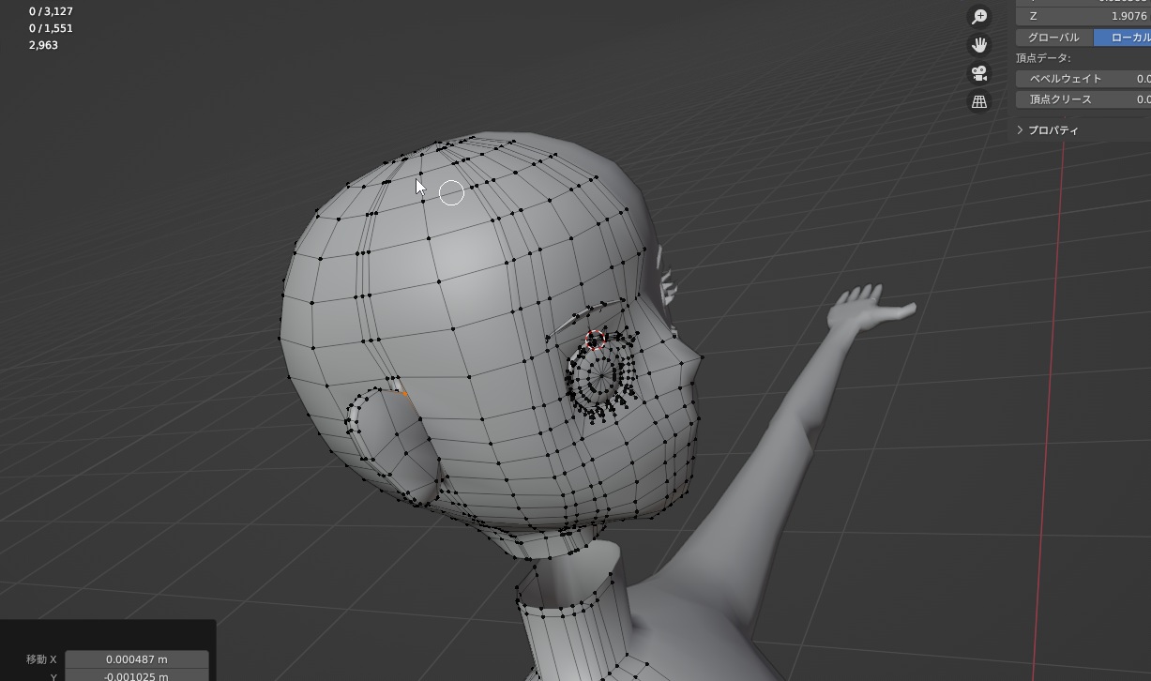Toggle the camera view icon
Image resolution: width=1151 pixels, height=681 pixels.
pyautogui.click(x=979, y=73)
